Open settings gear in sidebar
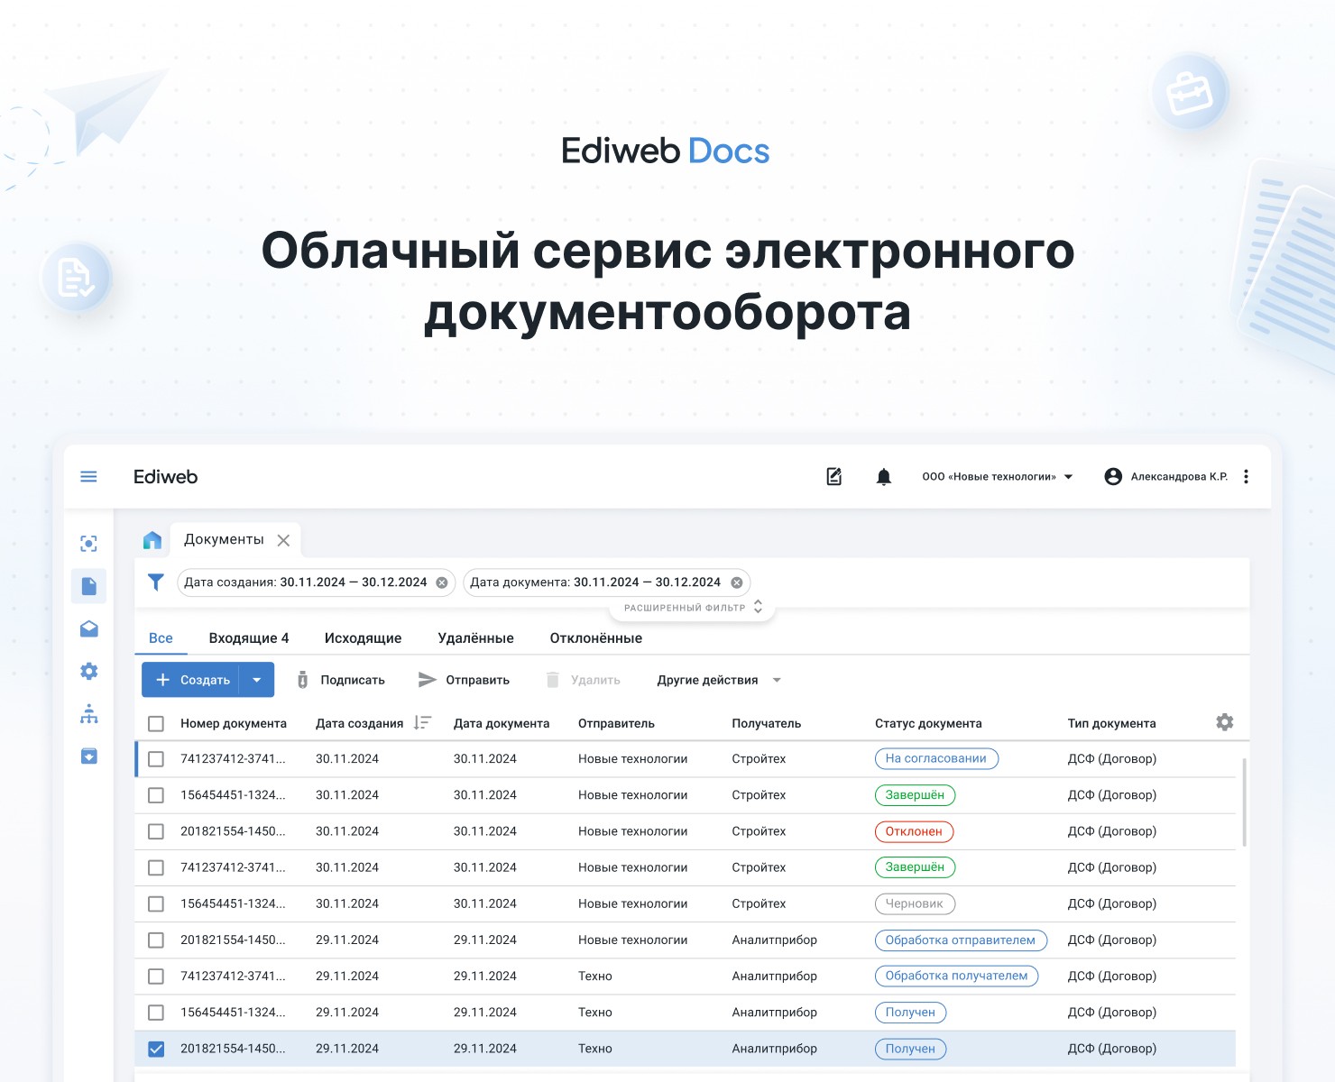This screenshot has height=1082, width=1335. pyautogui.click(x=88, y=671)
